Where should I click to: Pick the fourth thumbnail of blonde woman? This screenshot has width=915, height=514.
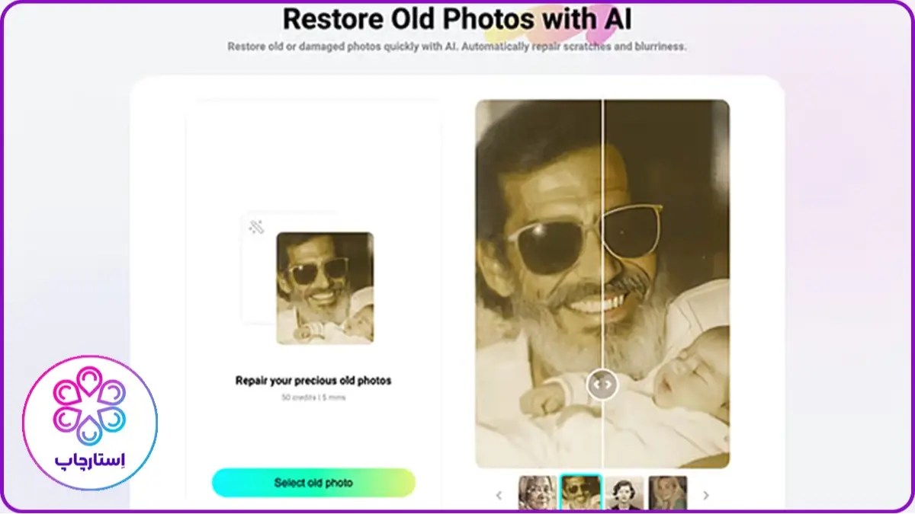point(668,493)
